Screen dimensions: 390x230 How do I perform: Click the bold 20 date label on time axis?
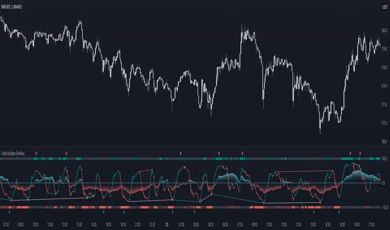coord(167,225)
